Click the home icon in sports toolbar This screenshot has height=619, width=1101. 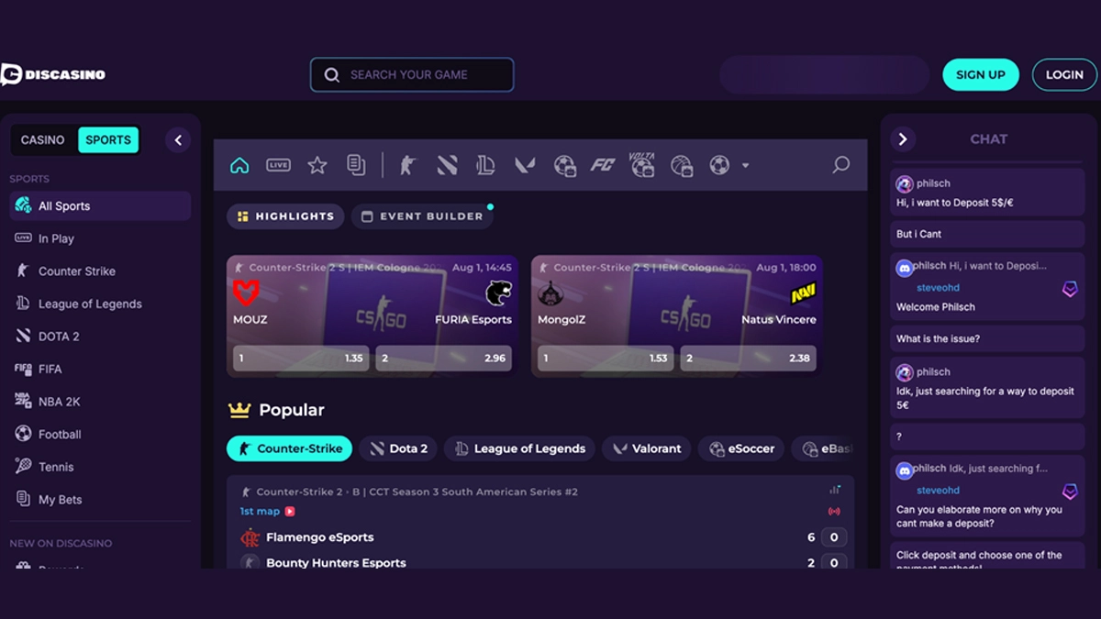(239, 165)
